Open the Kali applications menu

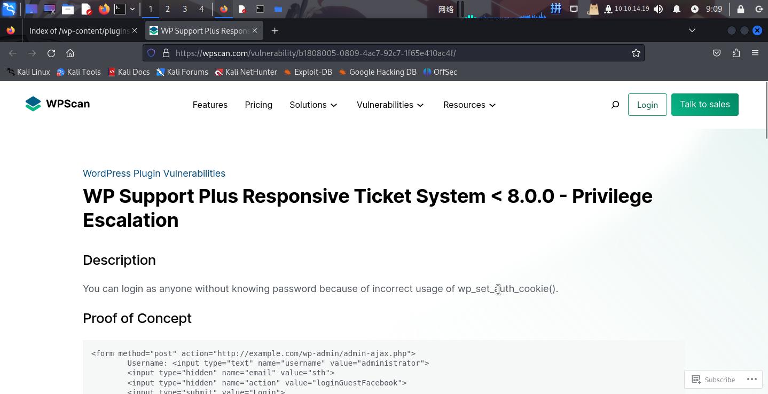pyautogui.click(x=9, y=9)
